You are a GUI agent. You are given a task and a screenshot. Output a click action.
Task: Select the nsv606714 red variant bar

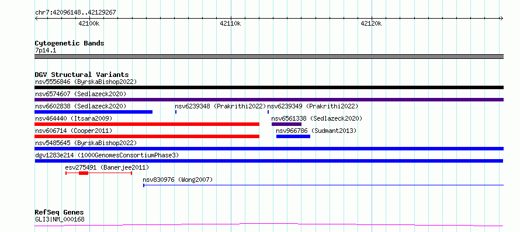click(x=147, y=136)
